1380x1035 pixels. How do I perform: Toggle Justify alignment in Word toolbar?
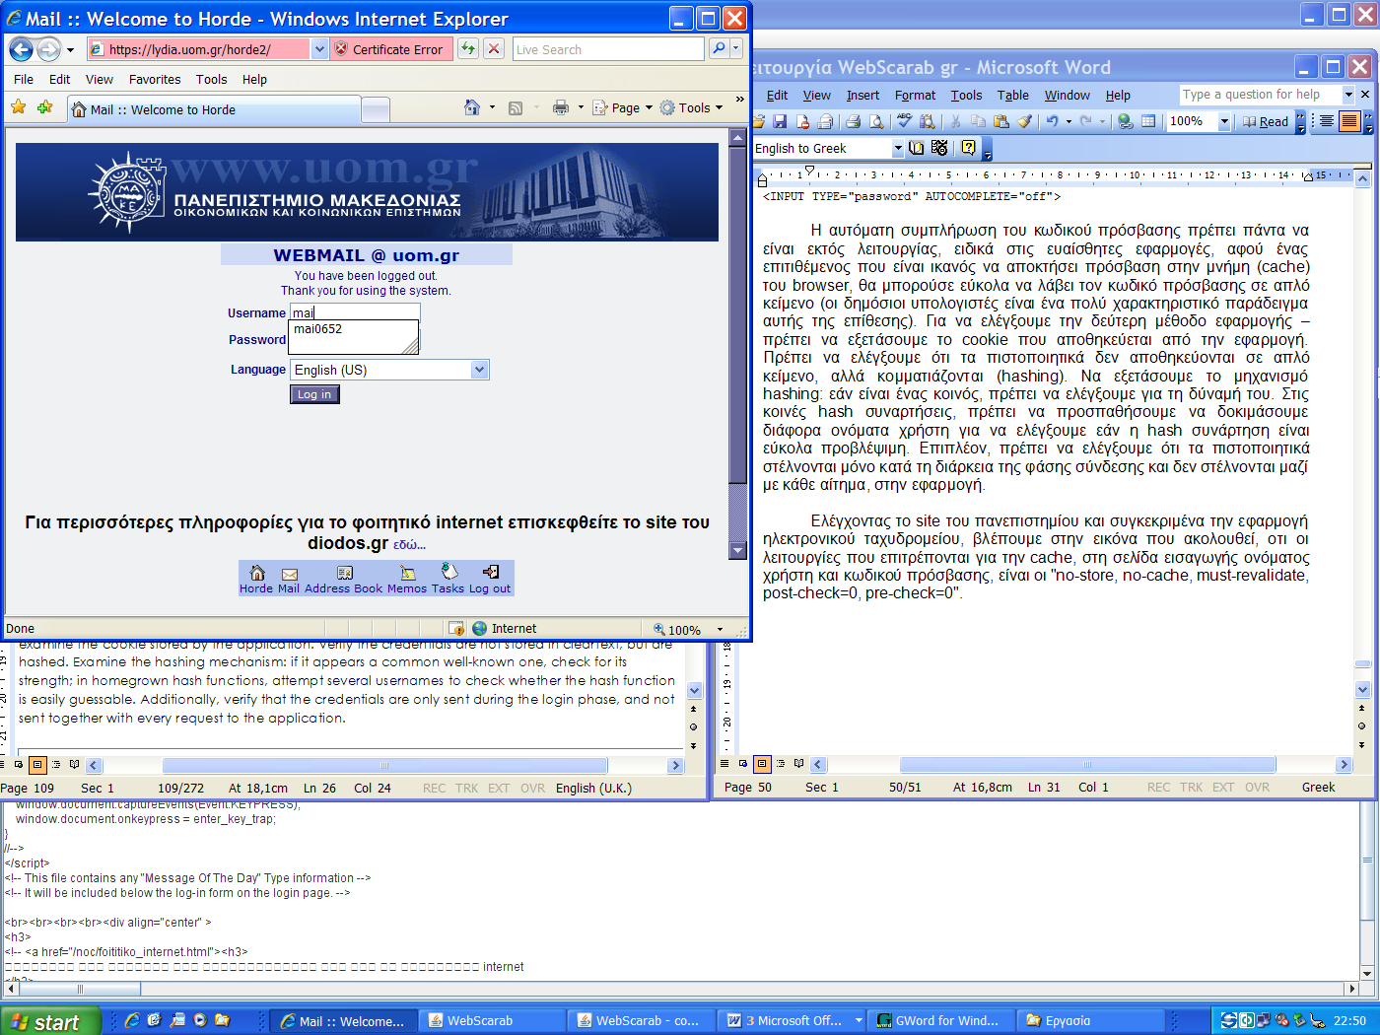[x=1349, y=121]
